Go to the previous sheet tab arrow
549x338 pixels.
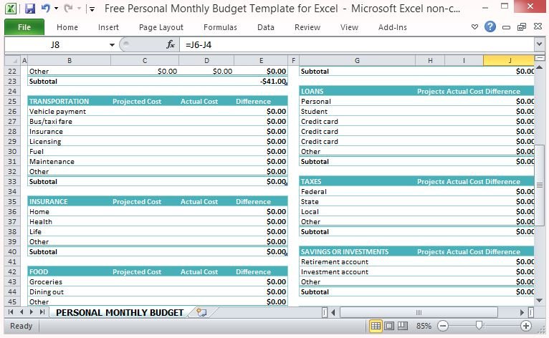22,312
